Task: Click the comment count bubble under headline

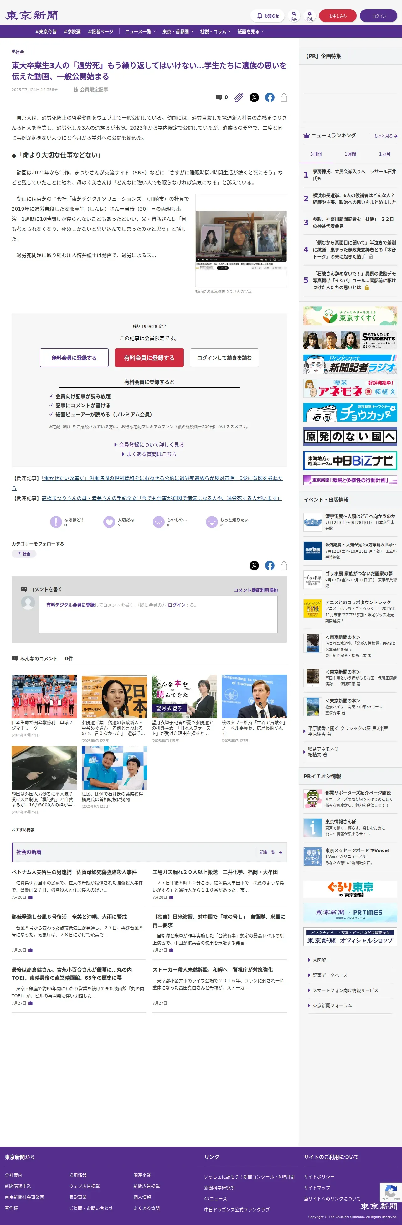Action: [x=222, y=97]
